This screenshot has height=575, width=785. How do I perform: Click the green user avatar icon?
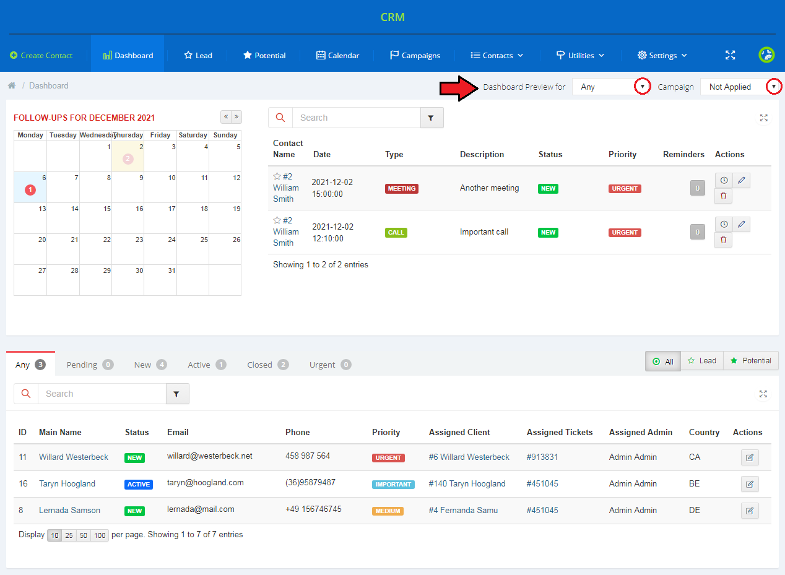[x=767, y=55]
